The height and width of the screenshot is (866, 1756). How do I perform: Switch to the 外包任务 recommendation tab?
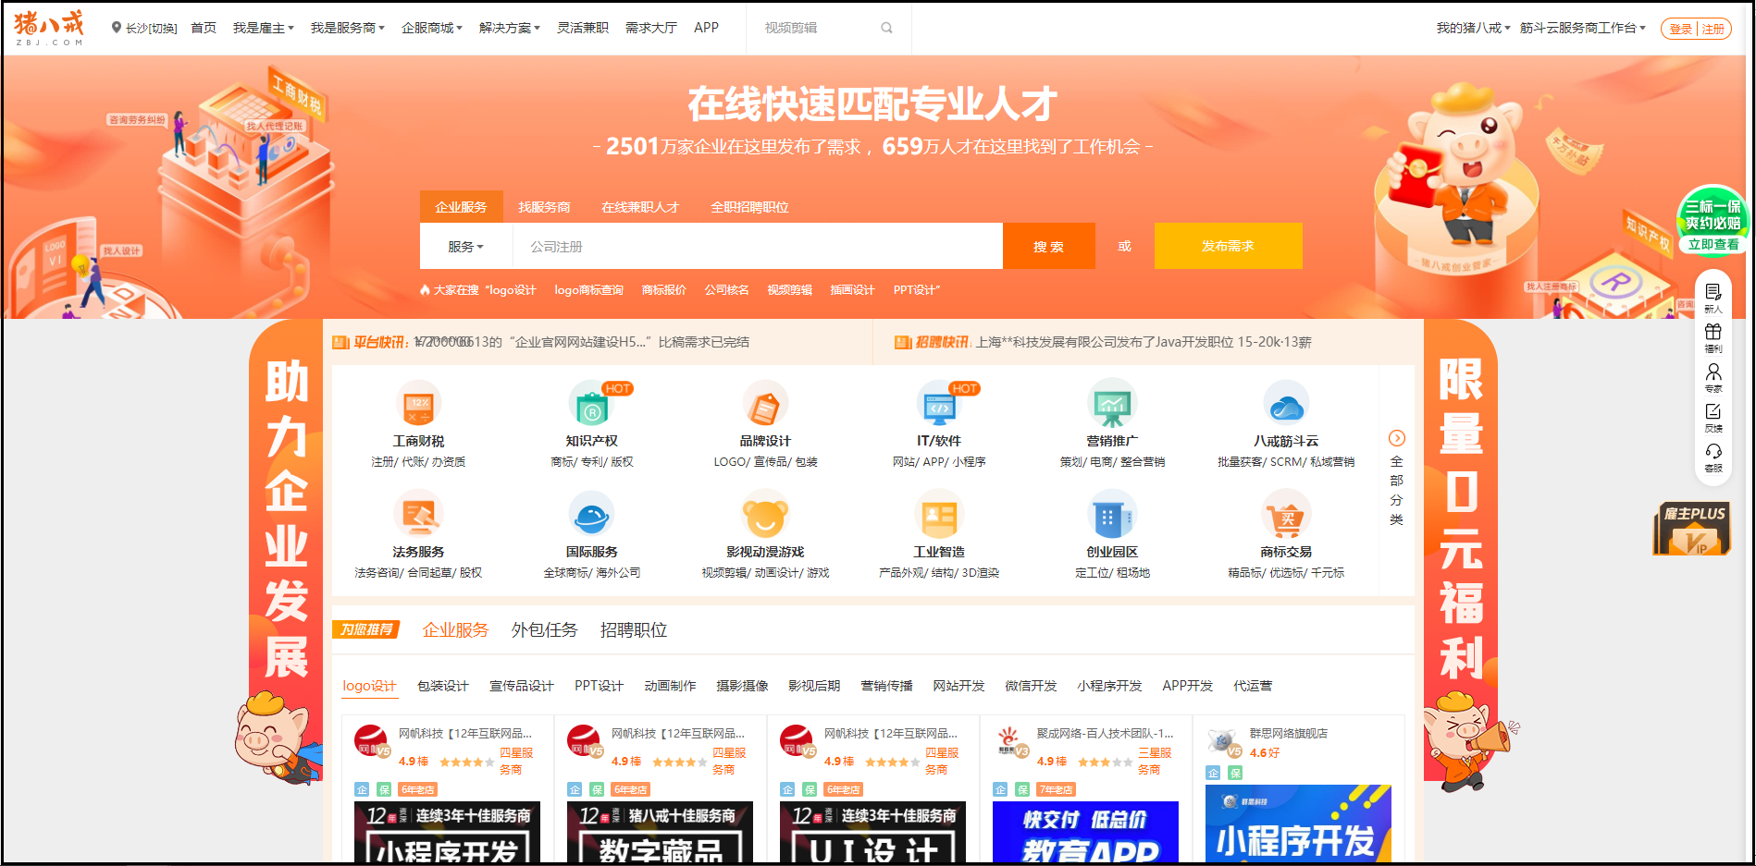point(544,629)
